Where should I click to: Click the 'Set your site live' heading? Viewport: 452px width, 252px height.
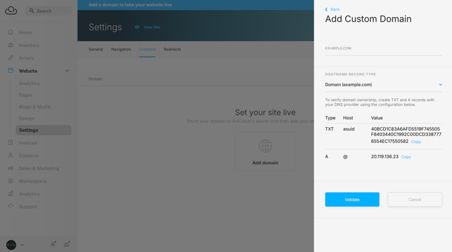(265, 113)
